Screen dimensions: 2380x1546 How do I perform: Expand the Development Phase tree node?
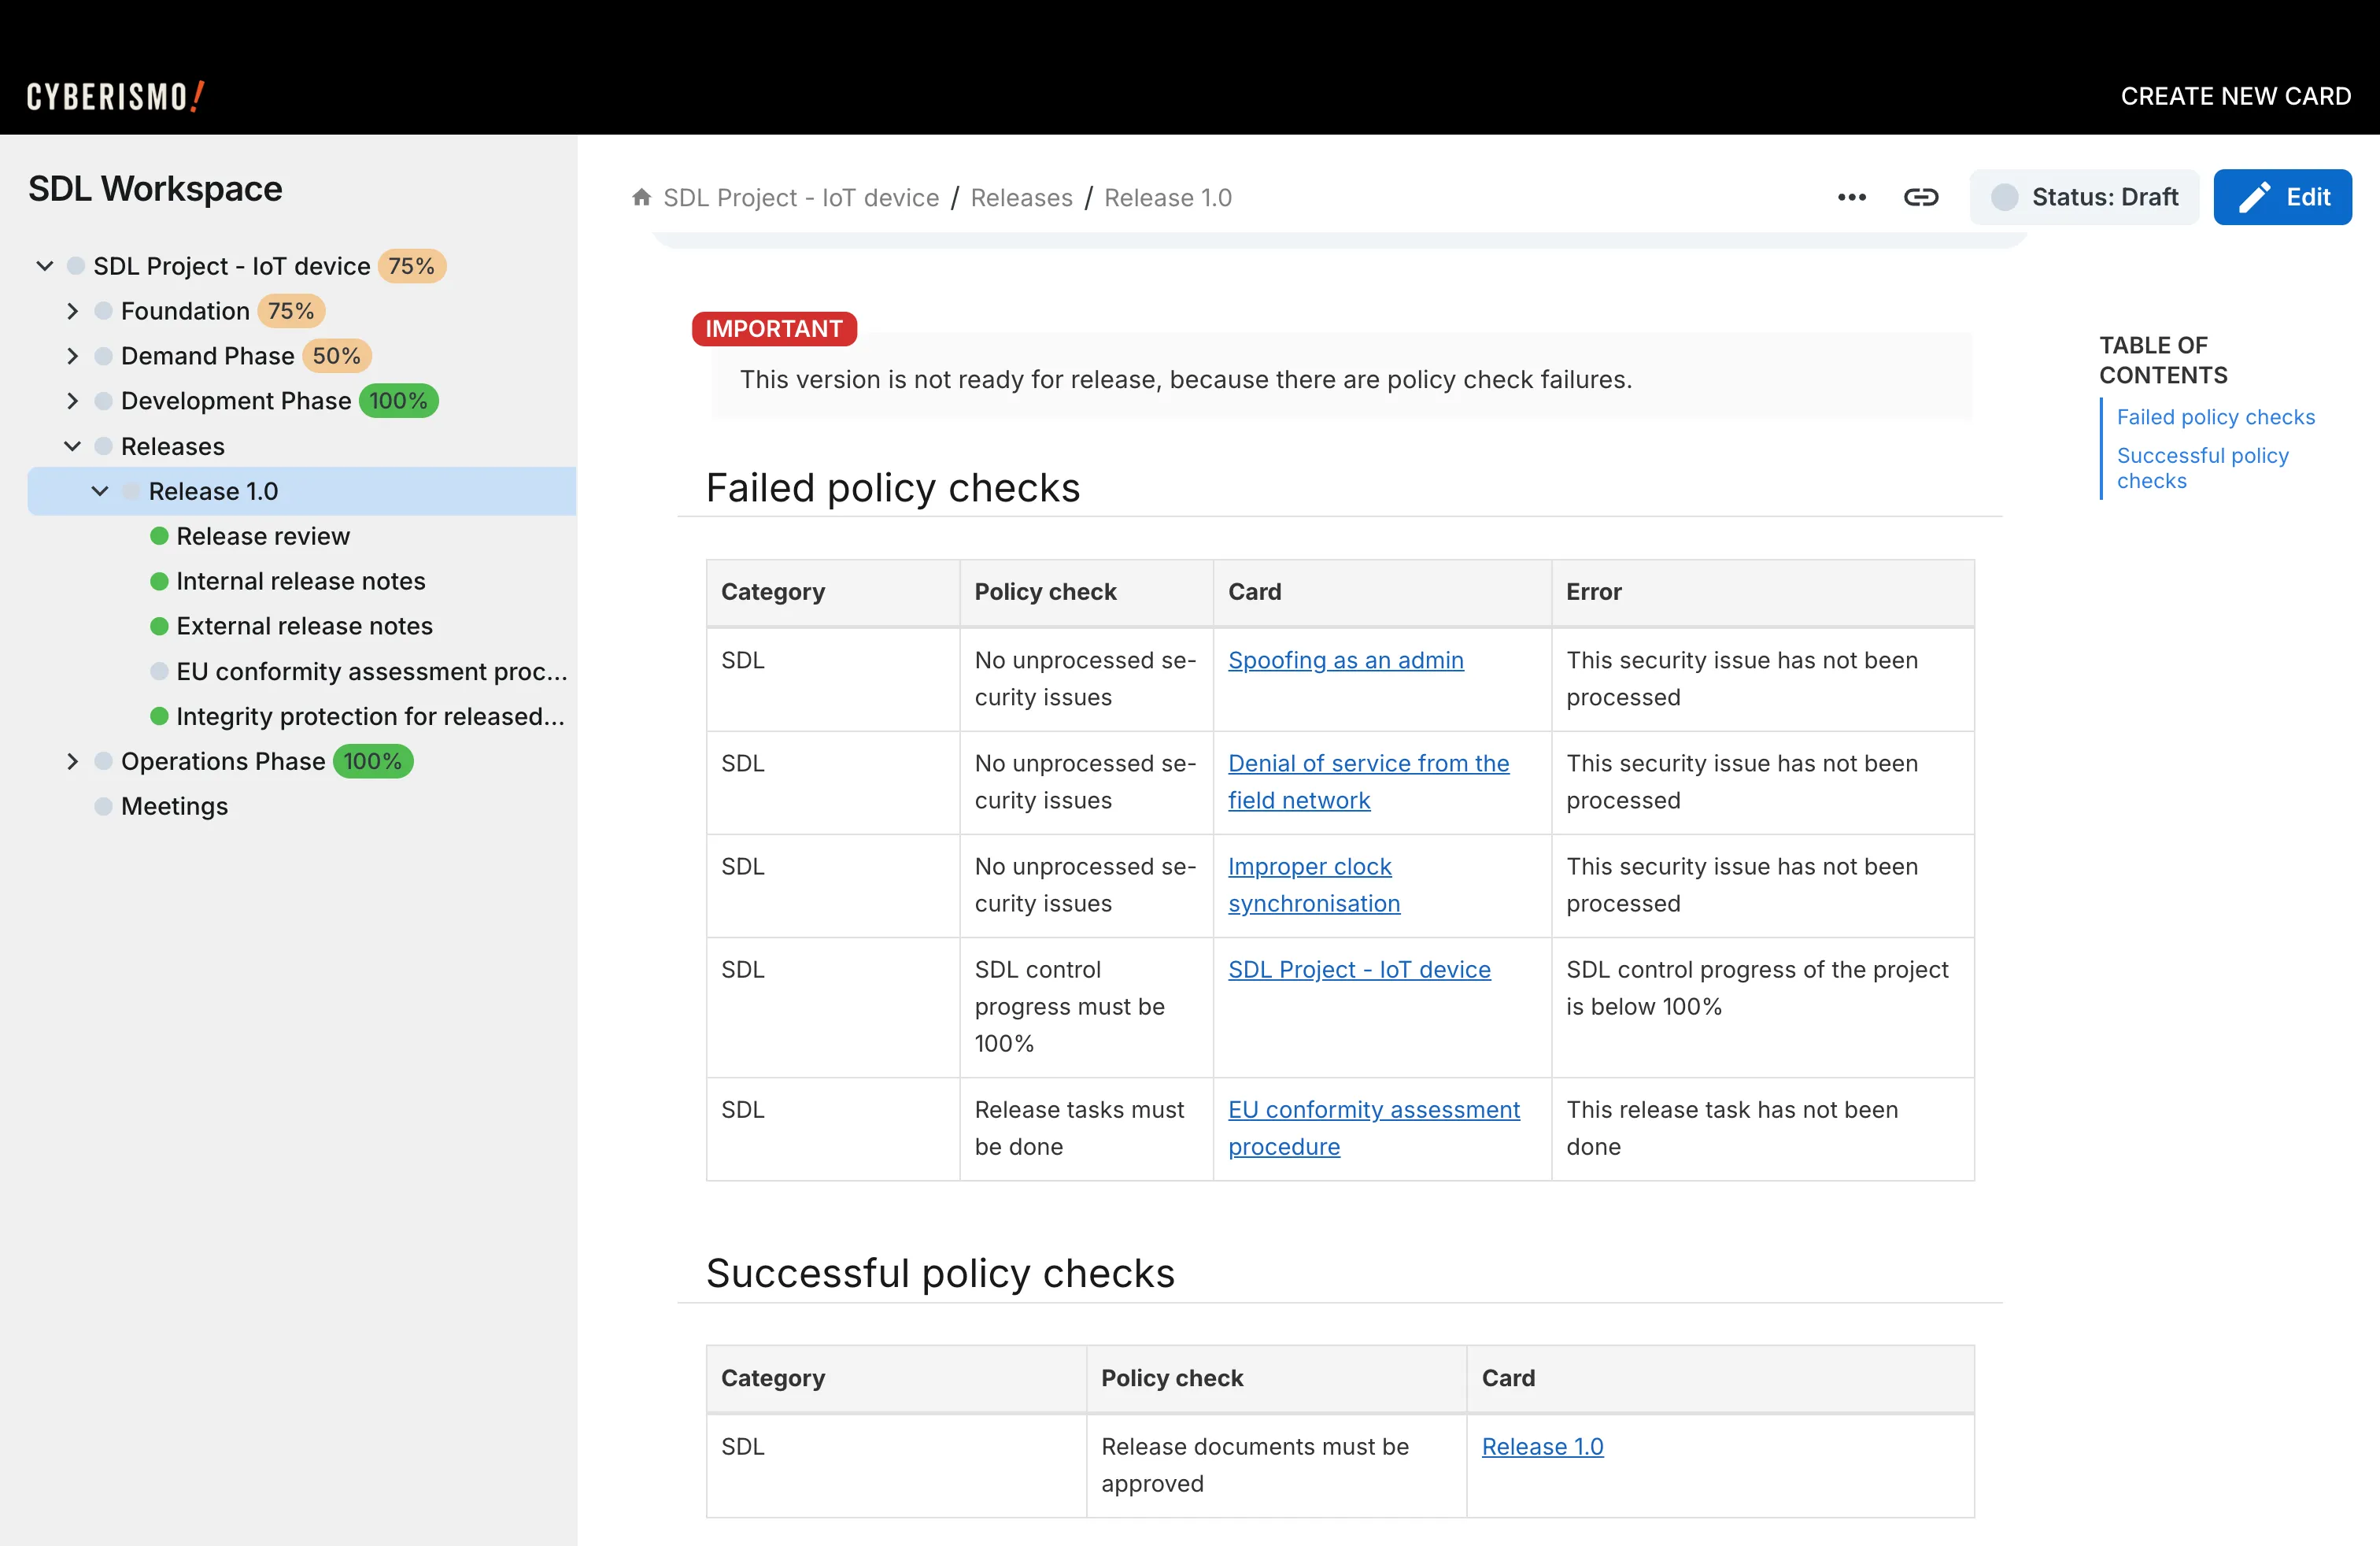(x=72, y=401)
